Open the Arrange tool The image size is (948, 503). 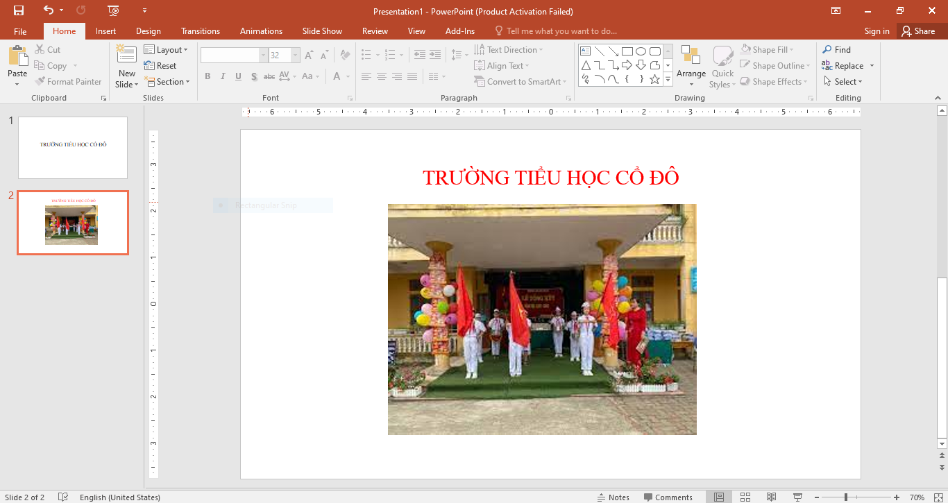pos(691,65)
